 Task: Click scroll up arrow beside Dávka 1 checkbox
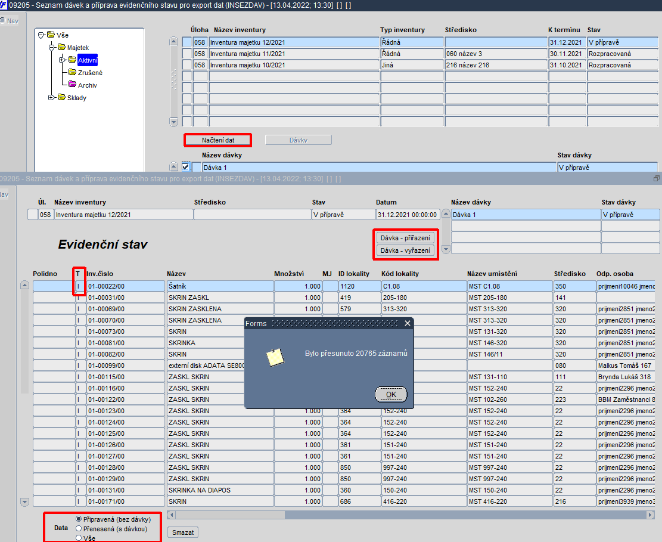point(173,166)
